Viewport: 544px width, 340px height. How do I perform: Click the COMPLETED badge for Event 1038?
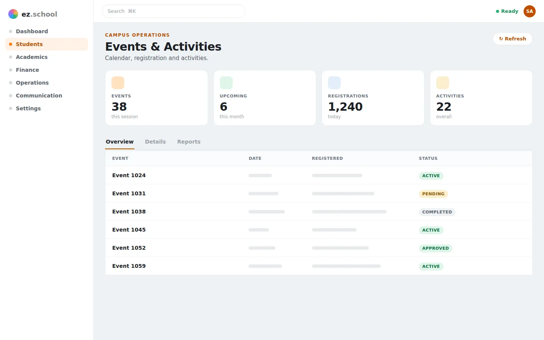[437, 212]
